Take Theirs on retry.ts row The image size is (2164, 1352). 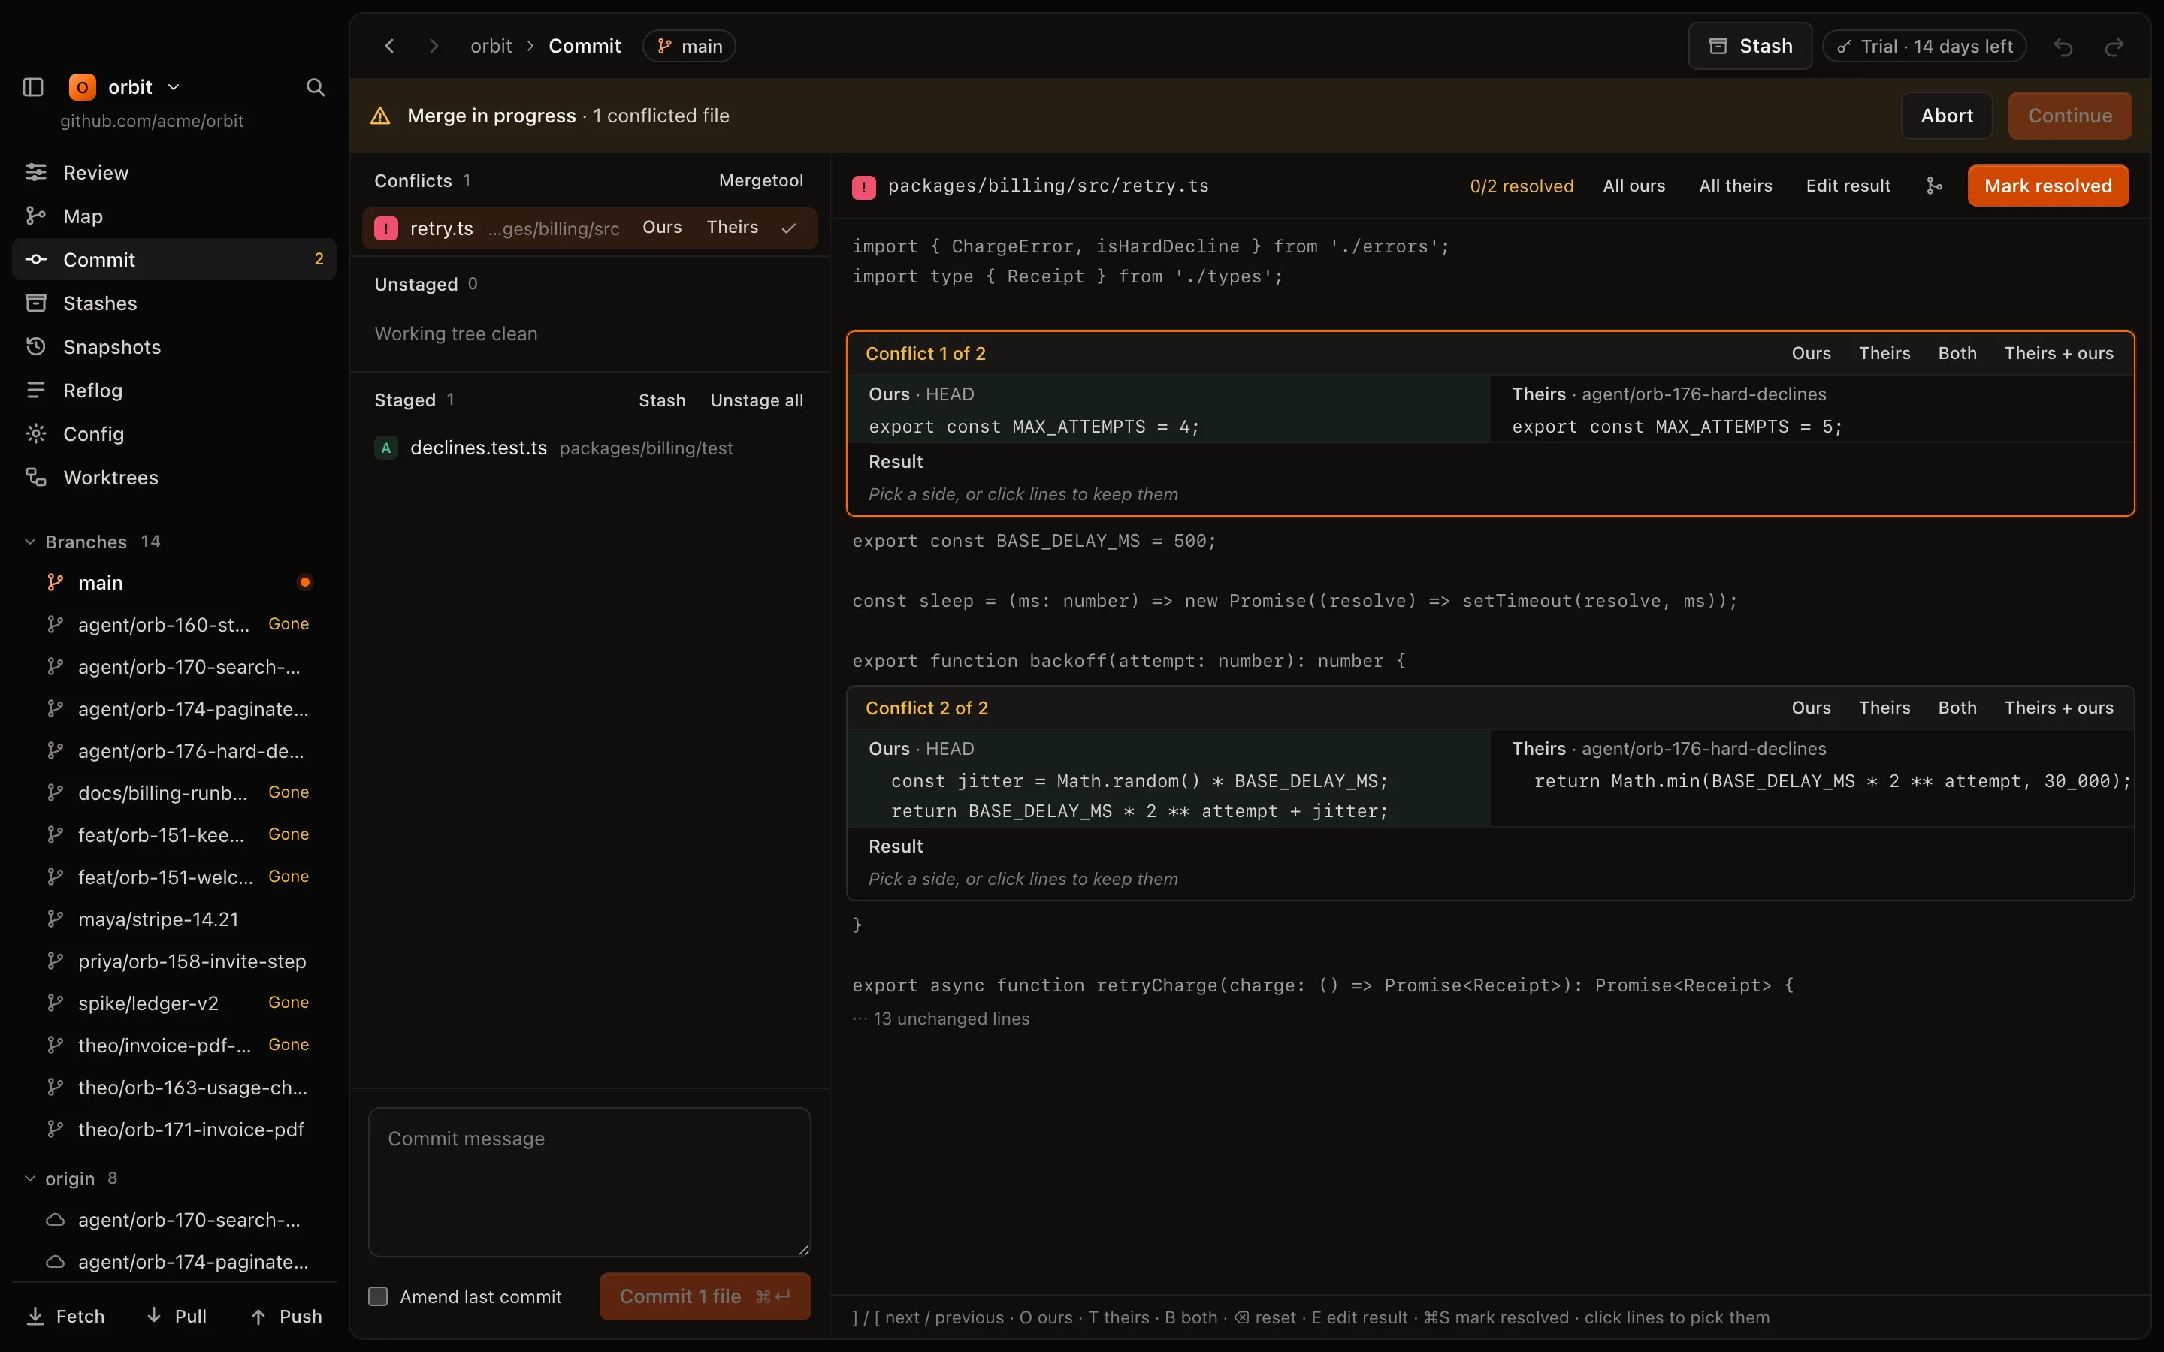click(x=731, y=227)
